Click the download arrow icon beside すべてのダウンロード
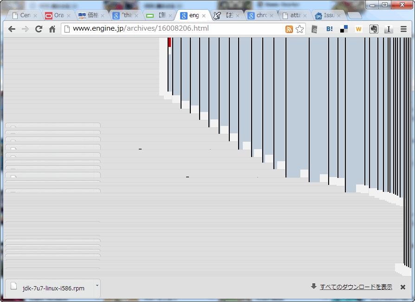This screenshot has width=415, height=302. point(314,286)
